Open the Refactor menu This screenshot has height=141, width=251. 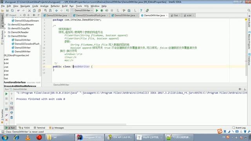click(55, 6)
